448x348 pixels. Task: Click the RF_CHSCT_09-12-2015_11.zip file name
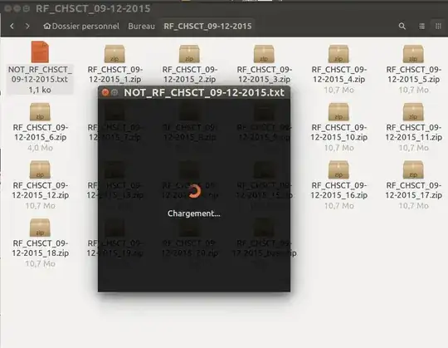[413, 132]
